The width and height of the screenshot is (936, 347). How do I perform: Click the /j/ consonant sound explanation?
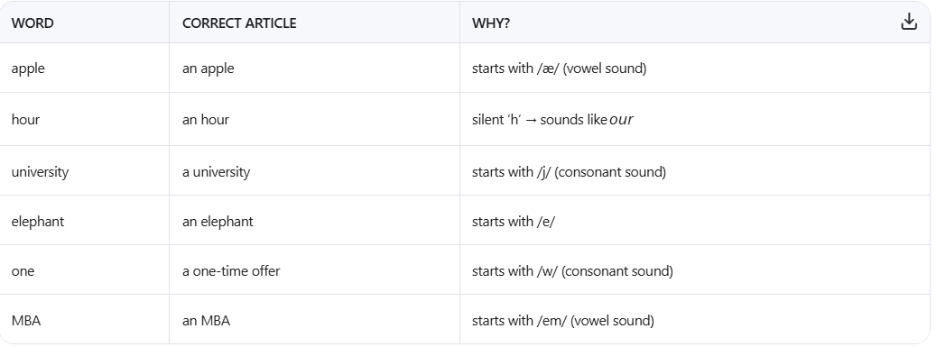coord(569,172)
